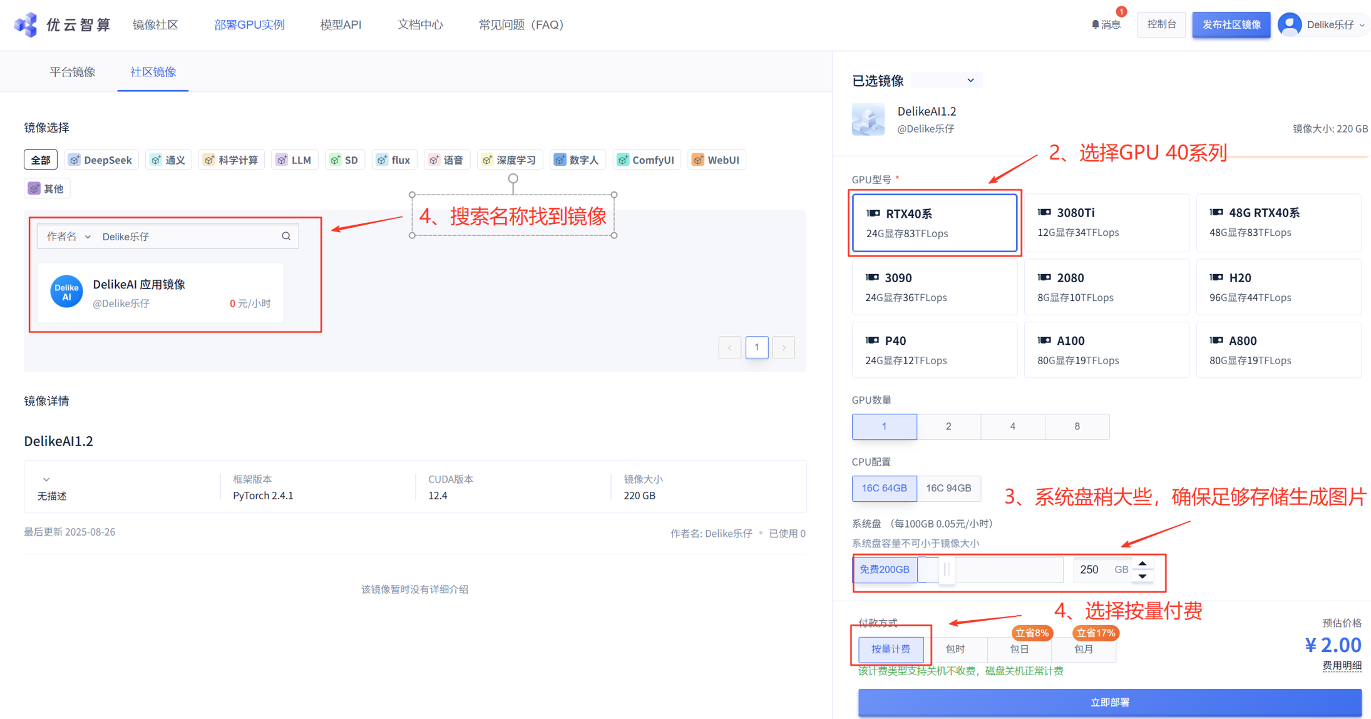Open the 作者名 search type dropdown

[69, 236]
